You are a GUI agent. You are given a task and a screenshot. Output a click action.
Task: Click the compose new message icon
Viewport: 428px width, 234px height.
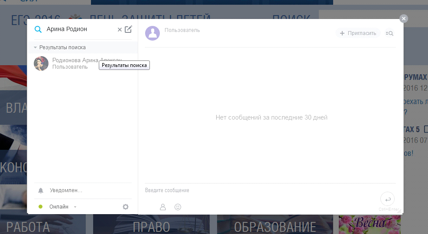[x=128, y=29]
